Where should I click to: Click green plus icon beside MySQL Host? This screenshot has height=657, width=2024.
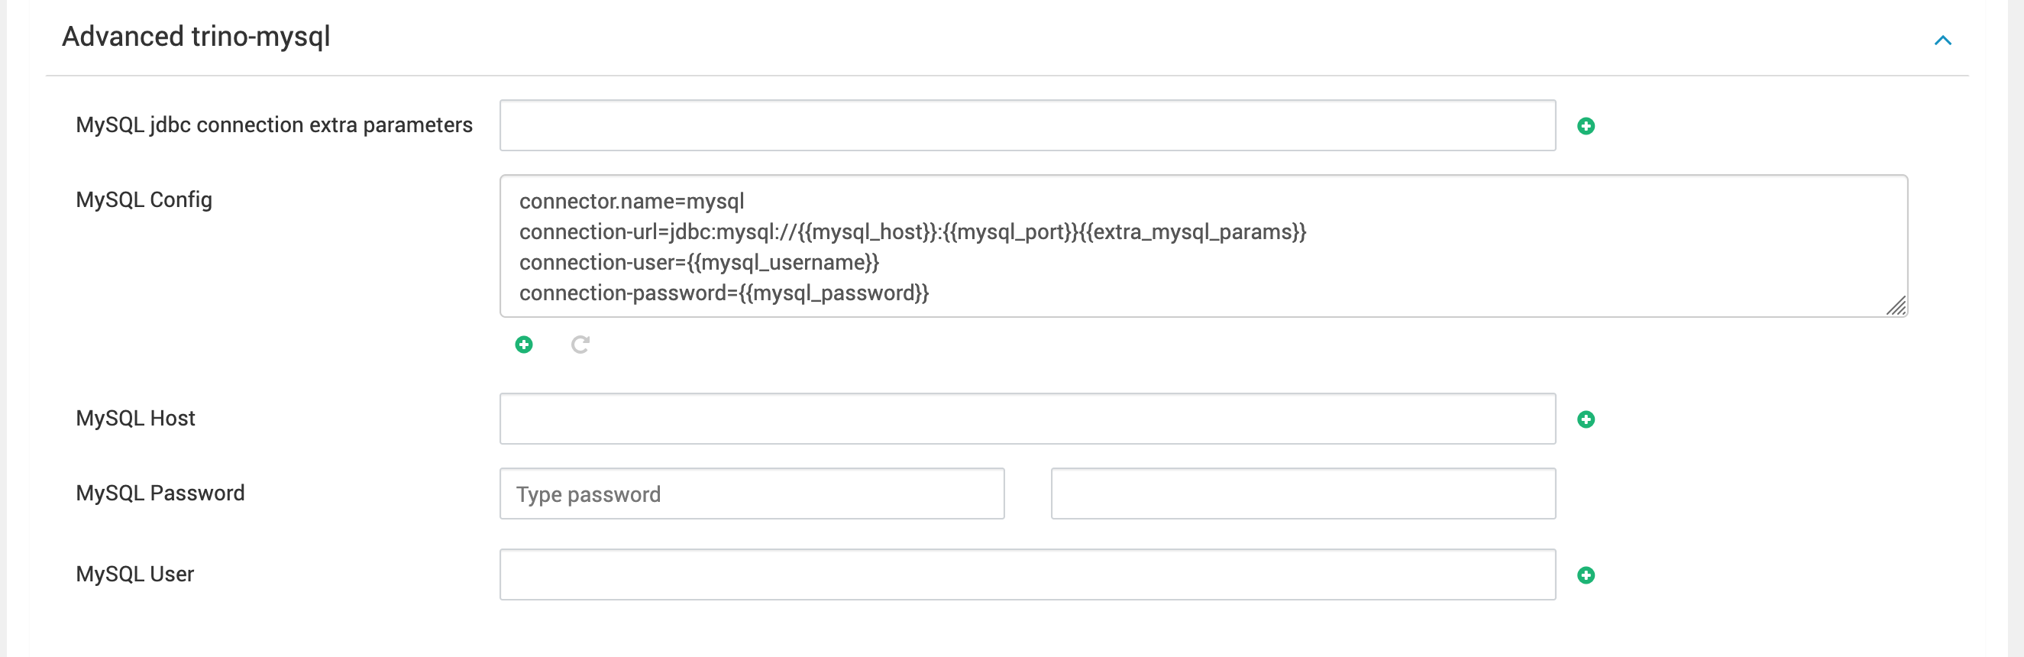(1586, 419)
